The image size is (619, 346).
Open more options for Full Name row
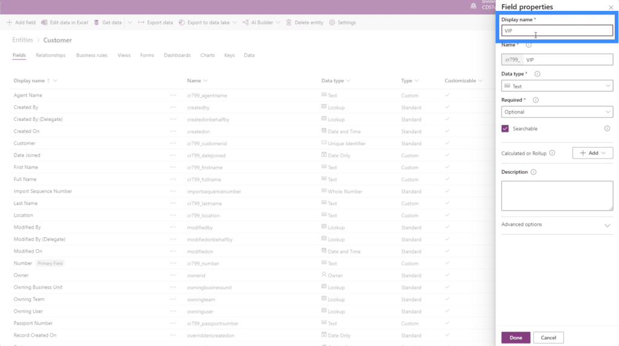pyautogui.click(x=173, y=179)
